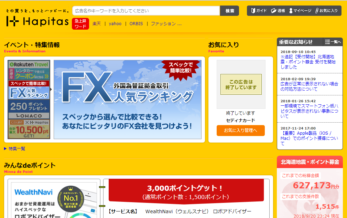Open the スマートフォン版ハピタス表示 notice
This screenshot has height=218, width=347.
click(309, 111)
